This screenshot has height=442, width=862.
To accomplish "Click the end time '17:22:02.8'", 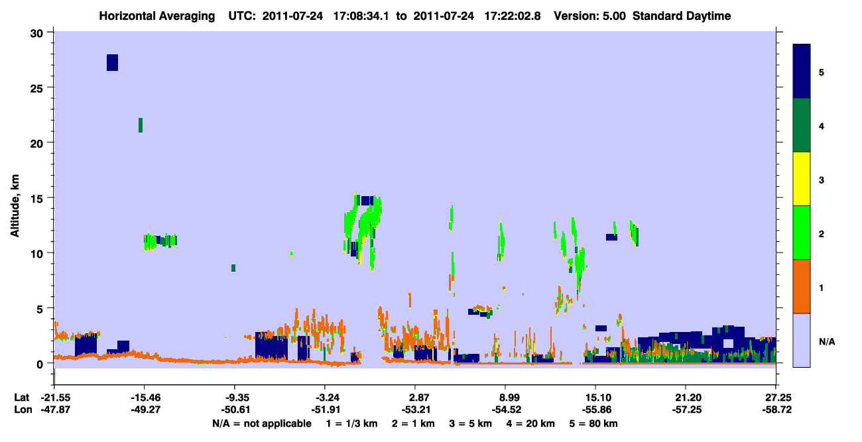I will 515,16.
